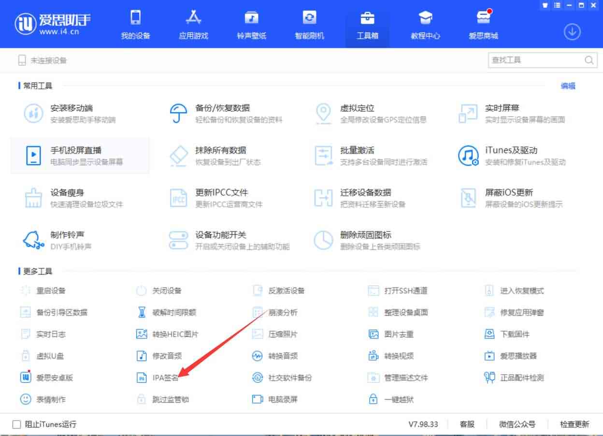Open 批量激活 icon
Viewport: 603px width, 436px height.
[x=323, y=156]
